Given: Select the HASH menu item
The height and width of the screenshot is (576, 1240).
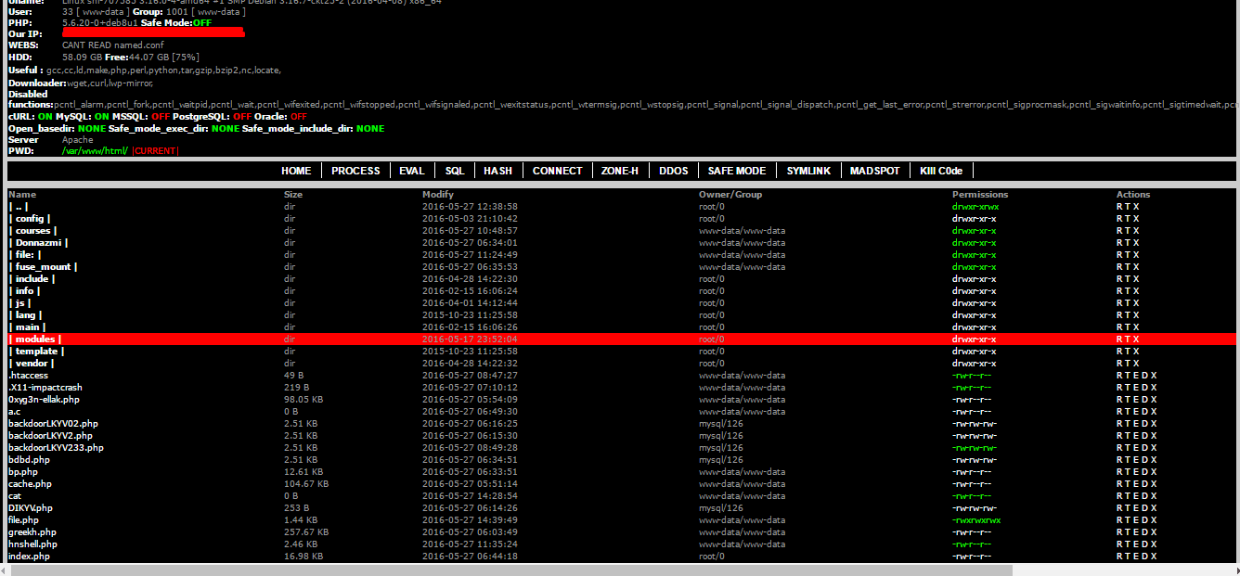Looking at the screenshot, I should click(498, 171).
